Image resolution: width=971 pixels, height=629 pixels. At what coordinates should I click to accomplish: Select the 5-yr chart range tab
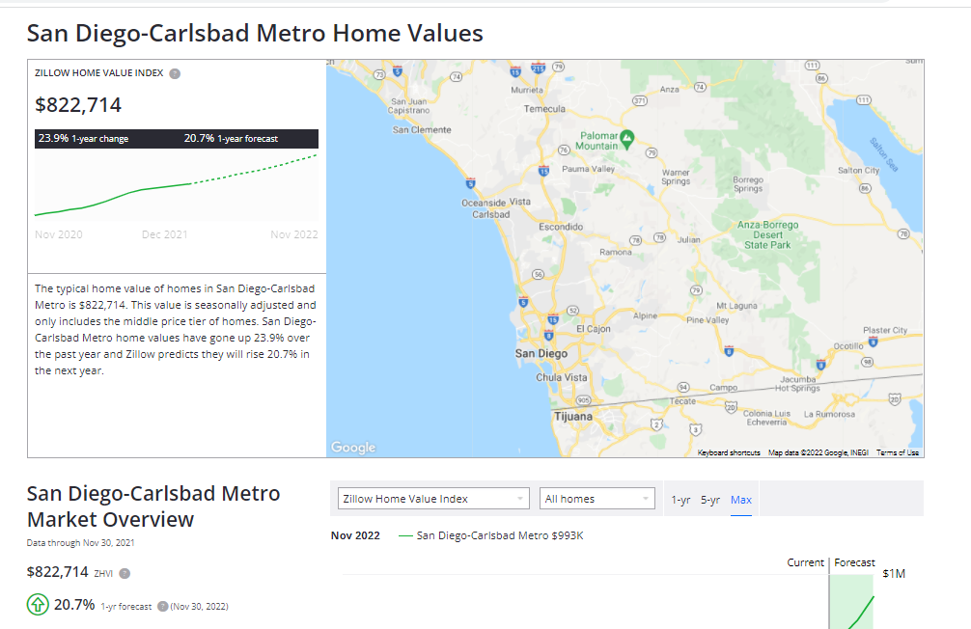click(x=710, y=499)
